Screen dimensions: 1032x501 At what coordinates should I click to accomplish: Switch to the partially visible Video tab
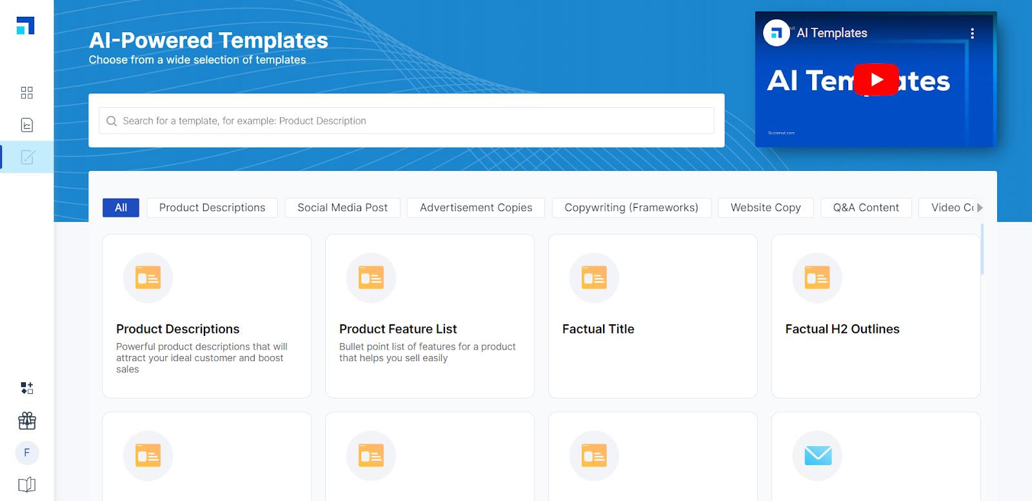pos(947,208)
